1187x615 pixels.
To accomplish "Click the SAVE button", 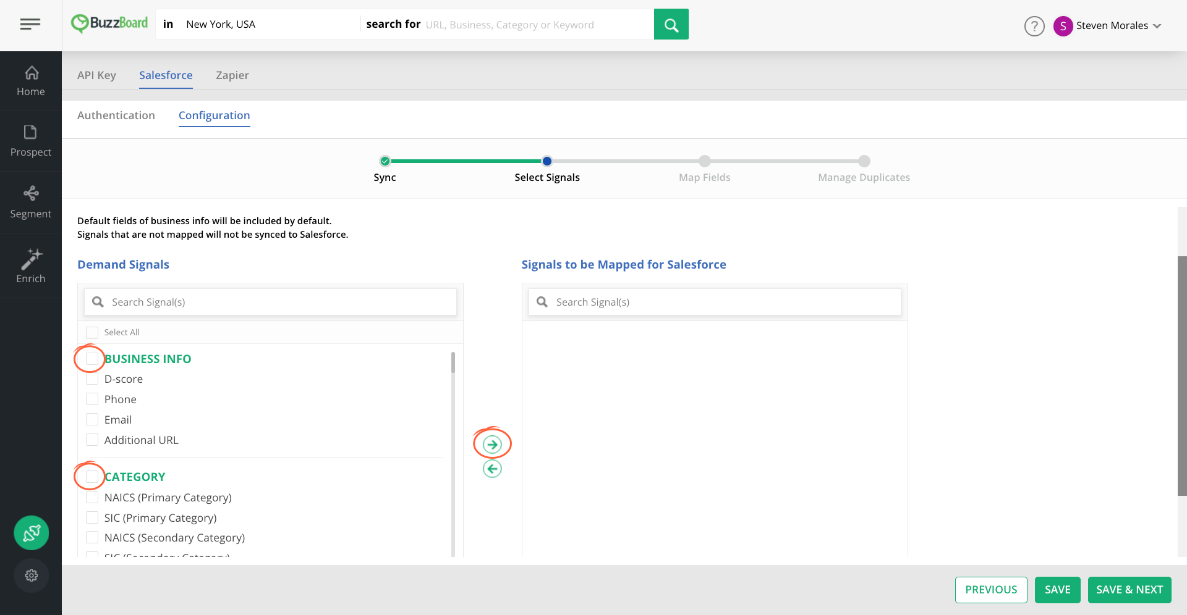I will point(1057,590).
